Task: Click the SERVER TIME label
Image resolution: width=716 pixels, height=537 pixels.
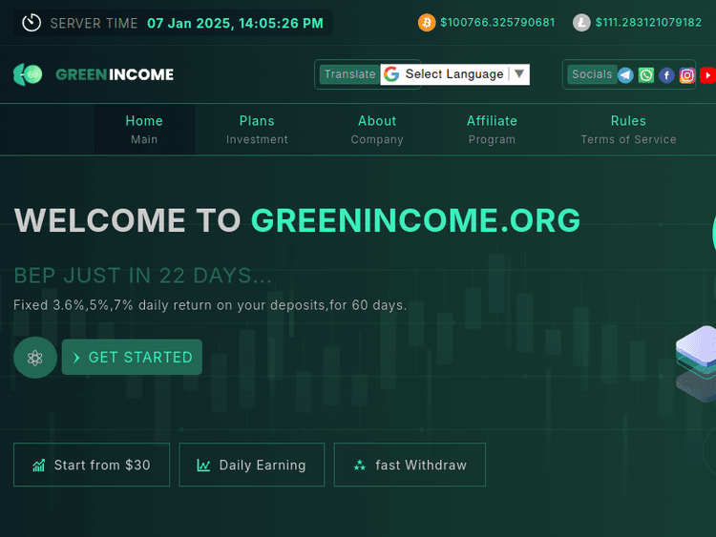Action: (x=94, y=23)
